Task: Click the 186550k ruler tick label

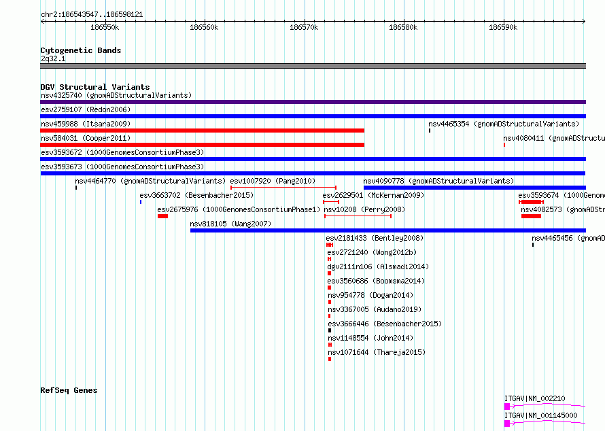Action: 105,28
